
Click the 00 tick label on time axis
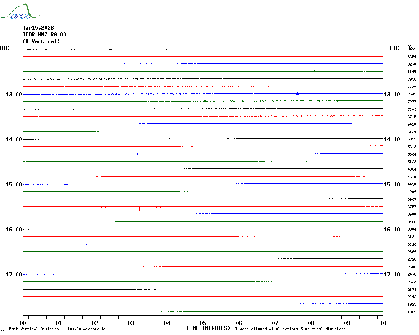point(23,323)
